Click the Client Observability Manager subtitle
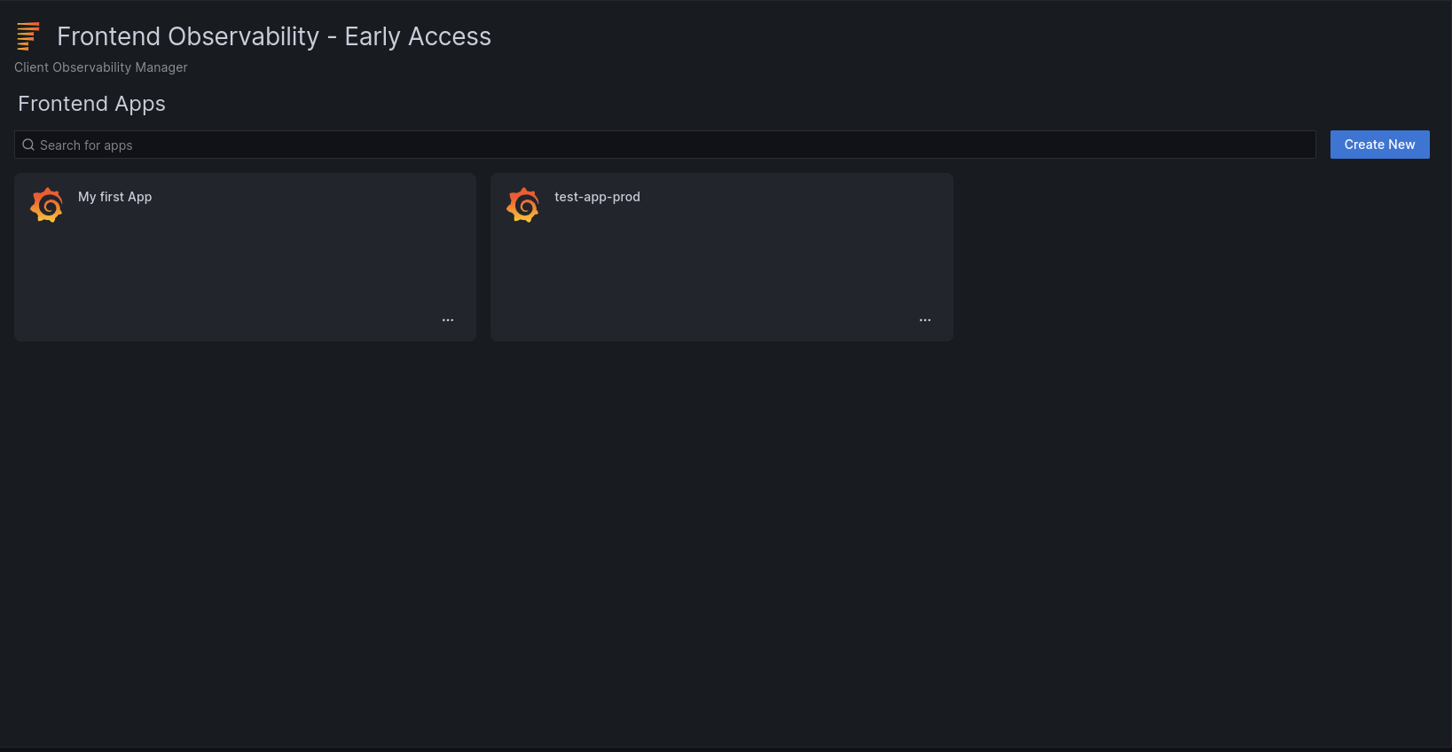Viewport: 1452px width, 752px height. [x=101, y=67]
